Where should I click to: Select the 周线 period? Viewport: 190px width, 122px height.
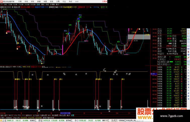[43, 5]
